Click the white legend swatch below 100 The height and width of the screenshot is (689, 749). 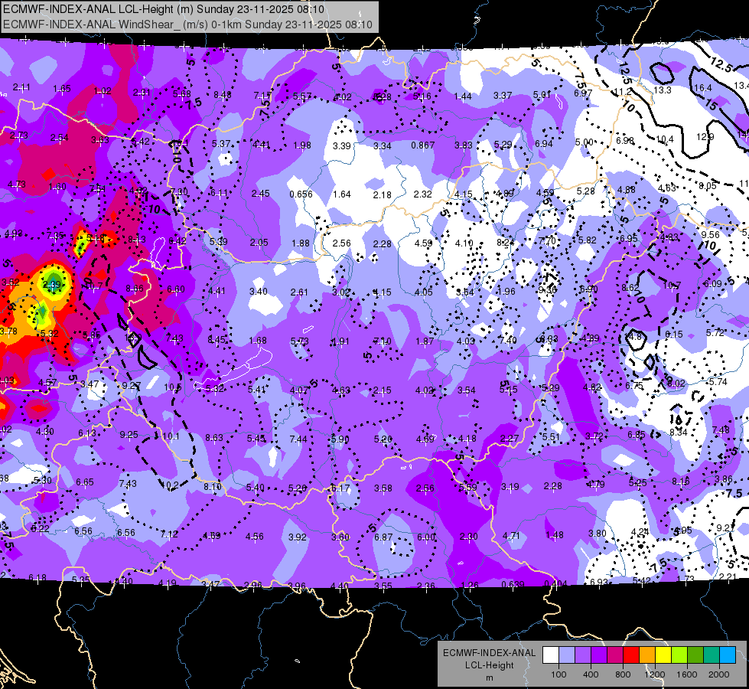pos(551,655)
